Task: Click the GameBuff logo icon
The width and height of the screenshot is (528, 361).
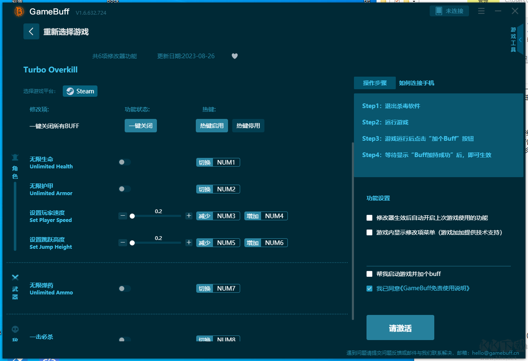Action: pos(19,12)
